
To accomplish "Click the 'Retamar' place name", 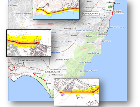I will [x=38, y=73].
